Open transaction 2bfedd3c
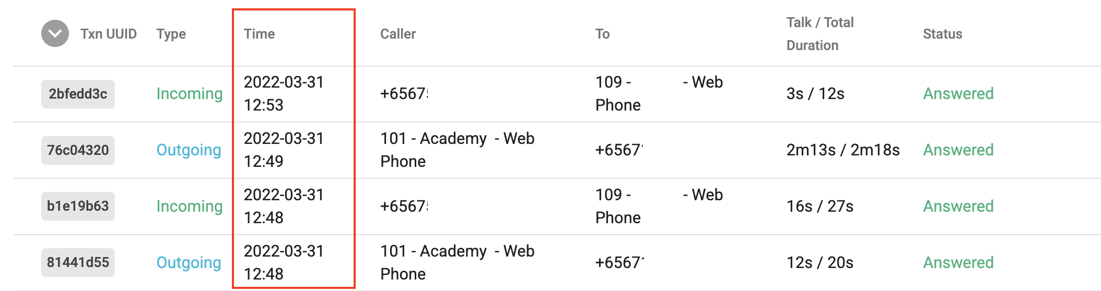1101x291 pixels. click(78, 94)
